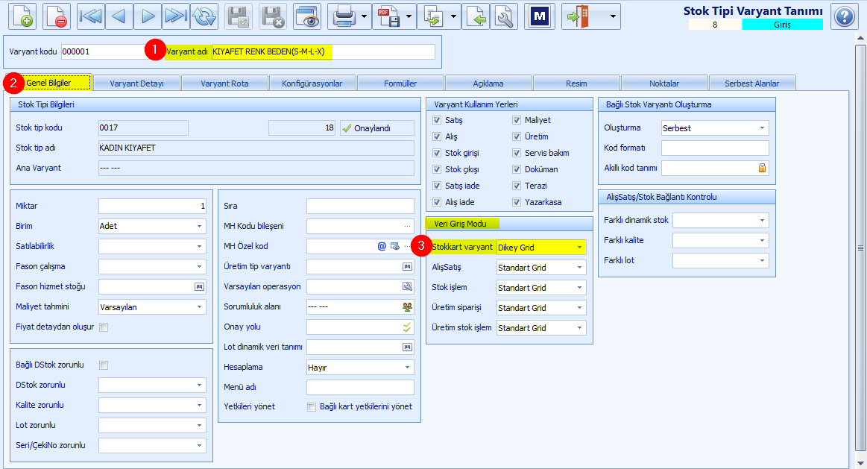Jump to the first record

tap(90, 16)
